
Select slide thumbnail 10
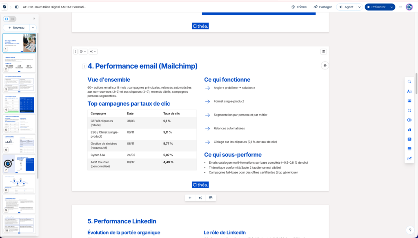pyautogui.click(x=19, y=225)
